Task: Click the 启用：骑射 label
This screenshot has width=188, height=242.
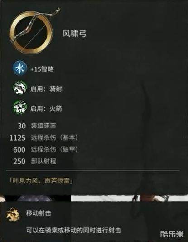Action: pyautogui.click(x=46, y=89)
